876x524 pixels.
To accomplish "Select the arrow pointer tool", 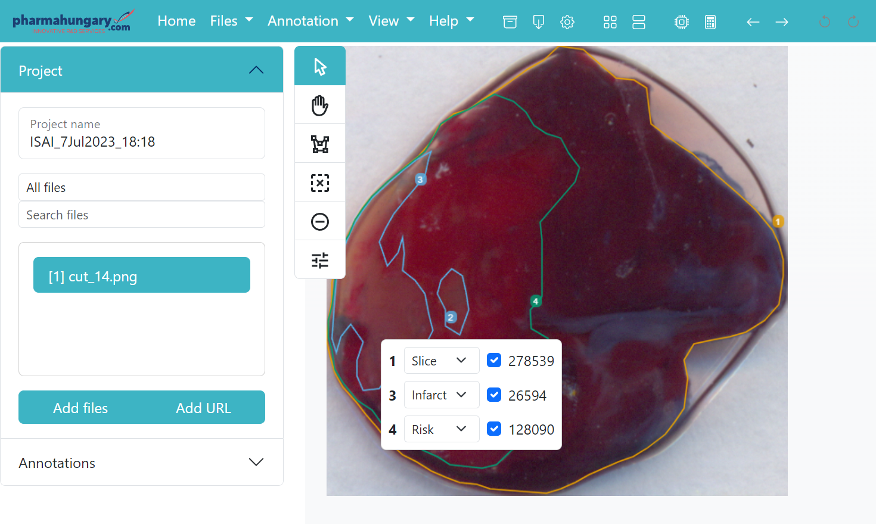I will click(320, 66).
